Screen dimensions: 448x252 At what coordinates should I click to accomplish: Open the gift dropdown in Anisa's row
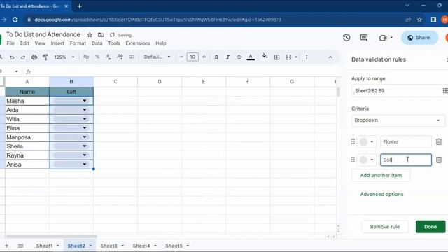click(x=85, y=164)
